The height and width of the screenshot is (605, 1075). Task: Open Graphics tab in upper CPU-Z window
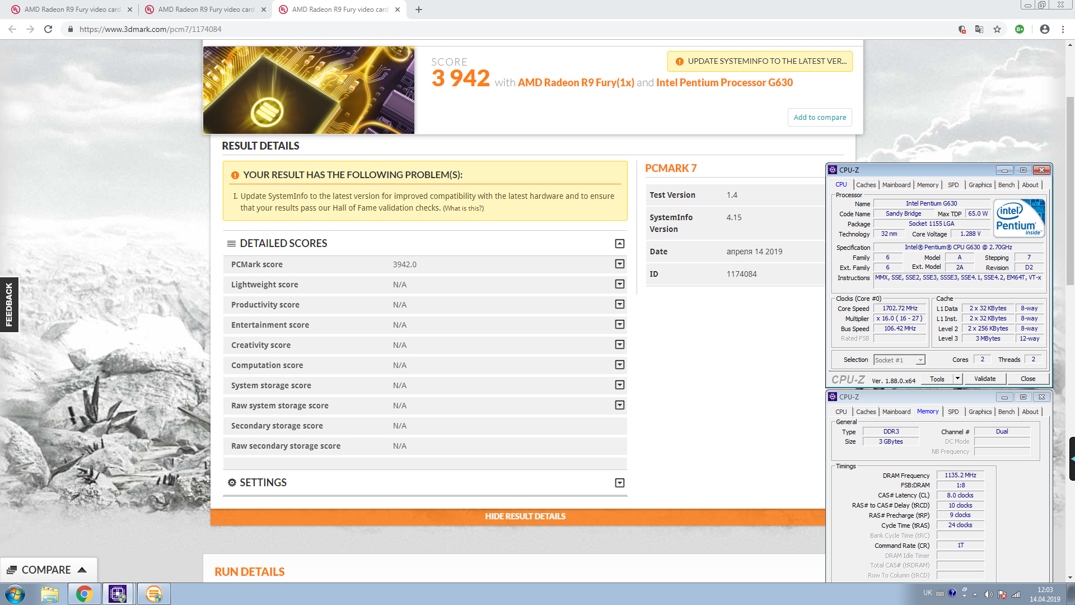[x=980, y=185]
